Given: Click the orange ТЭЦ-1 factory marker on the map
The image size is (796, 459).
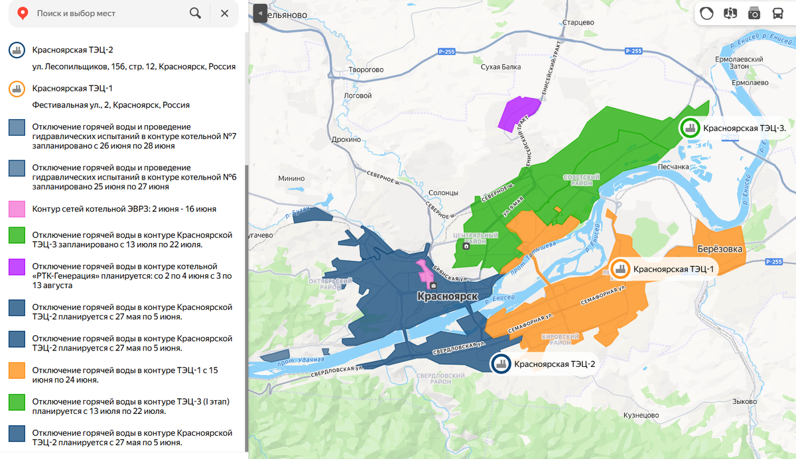Looking at the screenshot, I should pos(620,268).
